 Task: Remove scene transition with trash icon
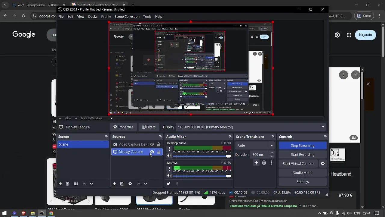pos(264,162)
